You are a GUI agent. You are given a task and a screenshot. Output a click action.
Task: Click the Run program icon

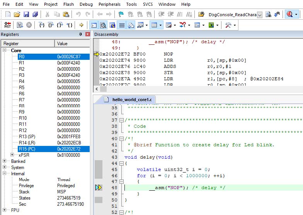pyautogui.click(x=20, y=25)
